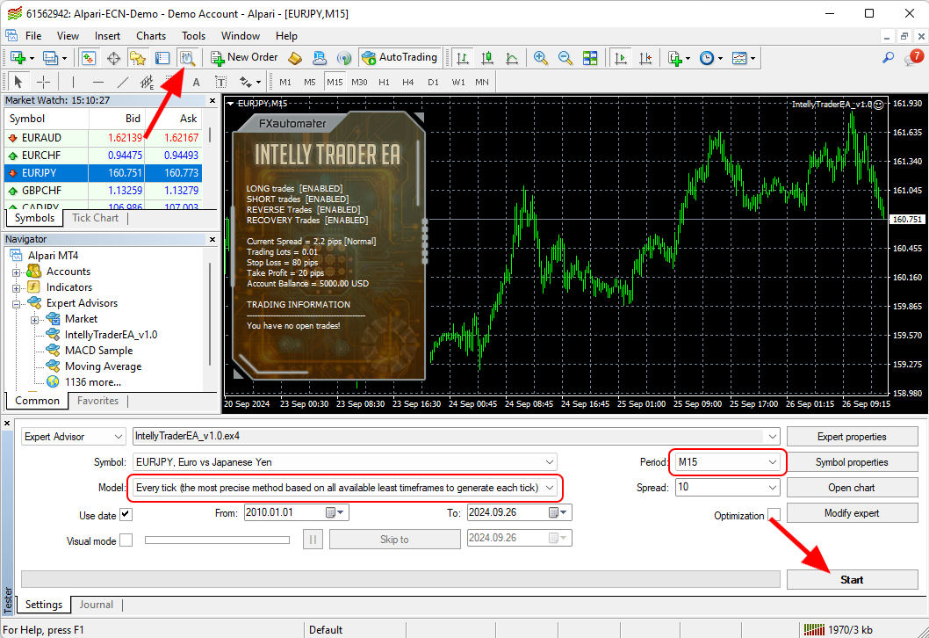
Task: Switch to the Journal tab in Tester
Action: click(x=96, y=605)
